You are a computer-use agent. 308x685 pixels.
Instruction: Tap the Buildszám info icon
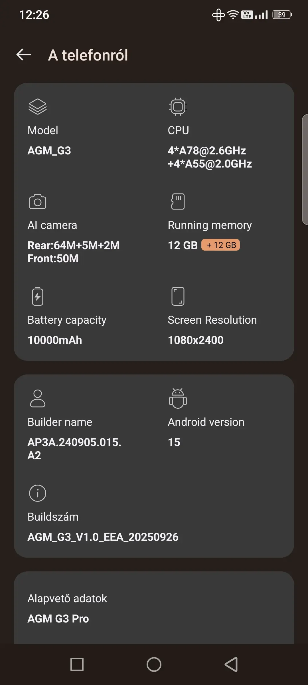[x=37, y=493]
